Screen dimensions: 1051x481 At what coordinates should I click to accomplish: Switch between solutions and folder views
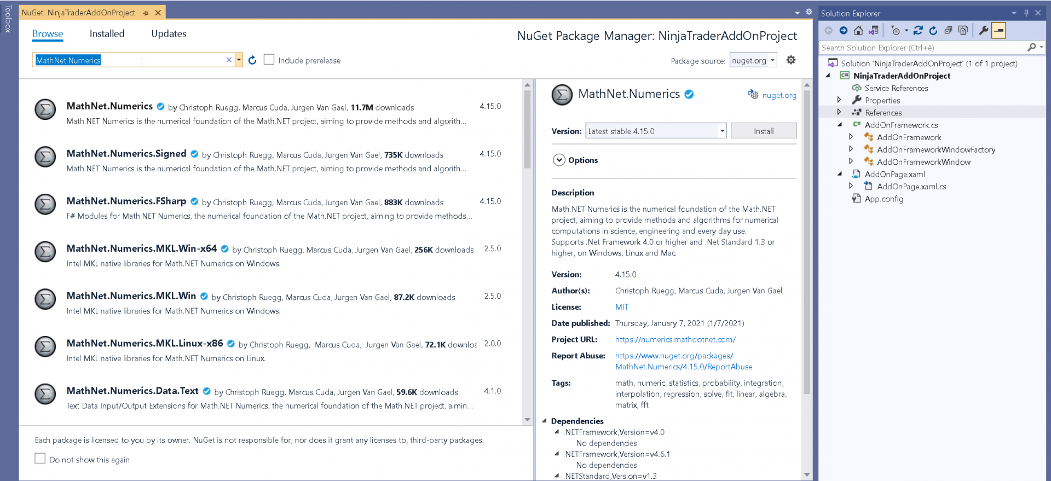pyautogui.click(x=874, y=31)
